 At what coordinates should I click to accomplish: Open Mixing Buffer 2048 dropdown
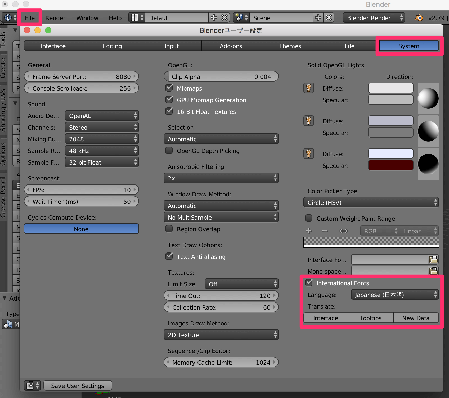(102, 139)
